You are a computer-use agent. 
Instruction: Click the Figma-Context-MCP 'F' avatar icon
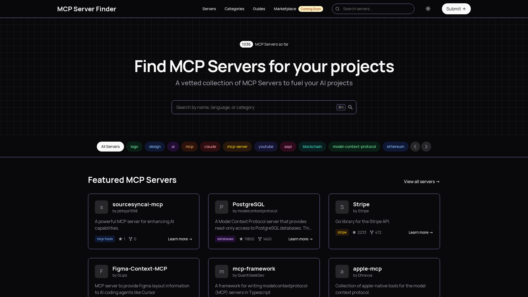pyautogui.click(x=101, y=271)
